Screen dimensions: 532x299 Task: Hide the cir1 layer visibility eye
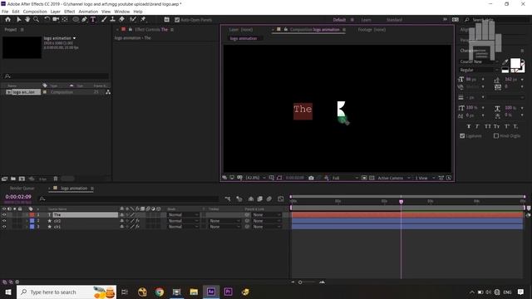4,227
